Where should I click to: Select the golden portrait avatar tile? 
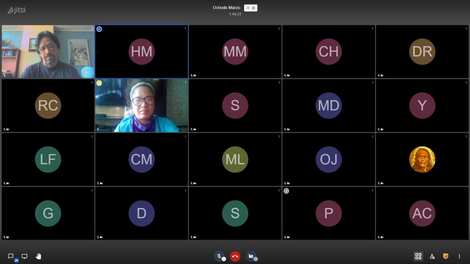pos(422,160)
